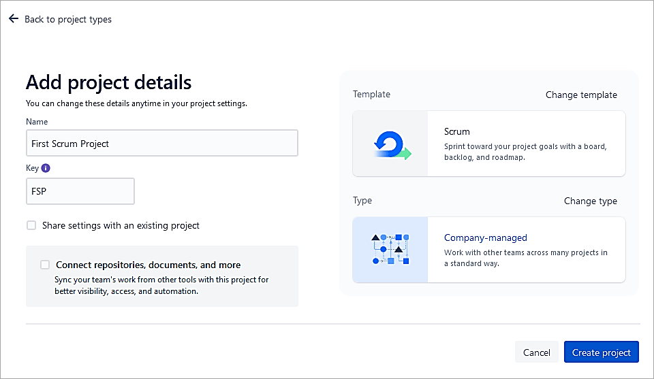Click the Add project details heading
This screenshot has width=654, height=379.
[108, 82]
